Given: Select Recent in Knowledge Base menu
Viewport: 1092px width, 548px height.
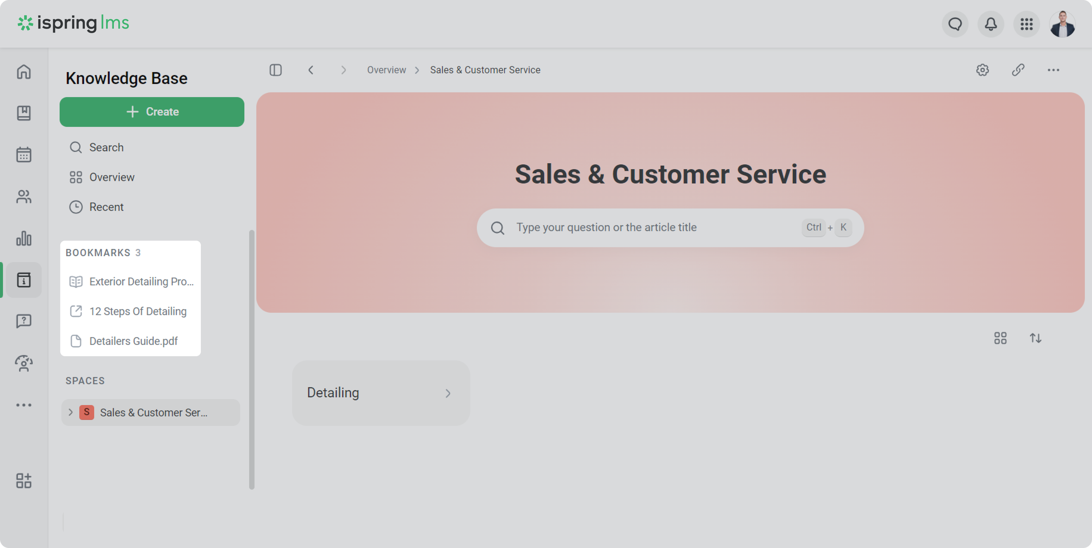Looking at the screenshot, I should point(106,207).
